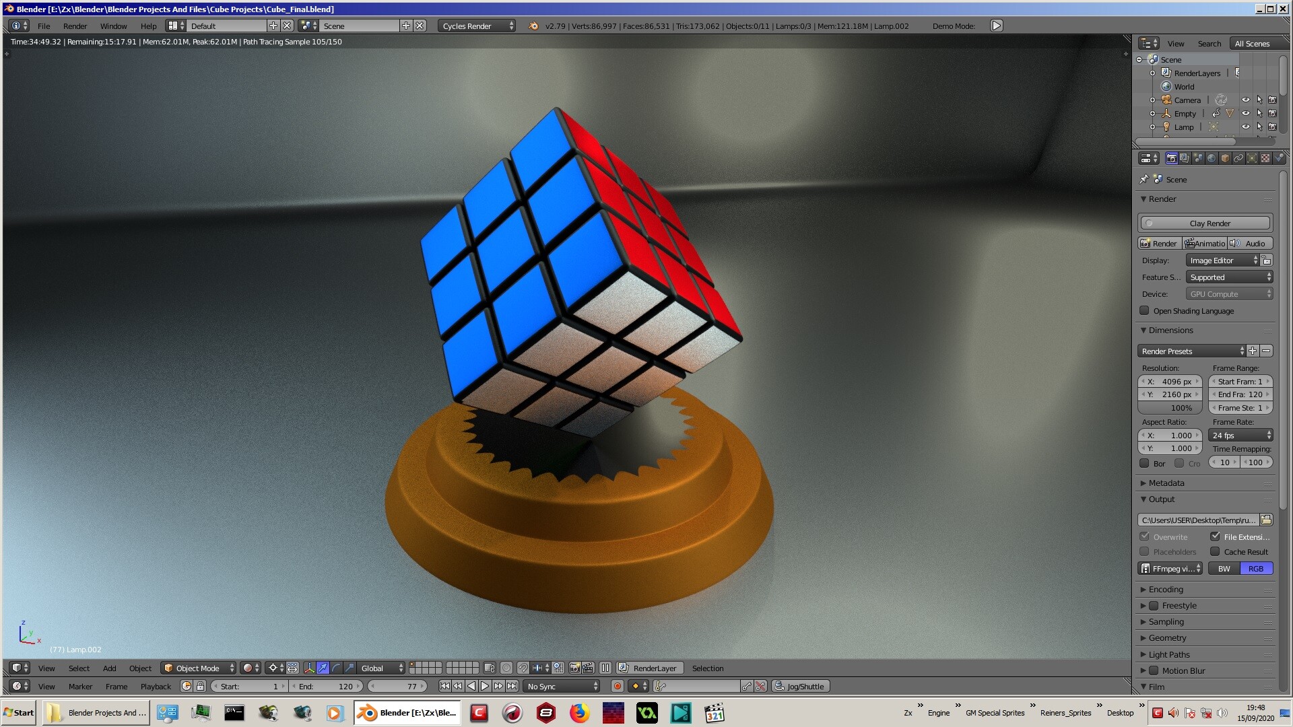The height and width of the screenshot is (727, 1293).
Task: Toggle snapping with the magnet icon
Action: (522, 668)
